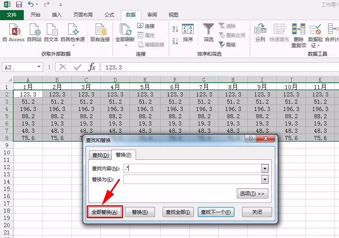Click the 查找全部(I) button
Screen dimensions: 339x238
coord(178,212)
